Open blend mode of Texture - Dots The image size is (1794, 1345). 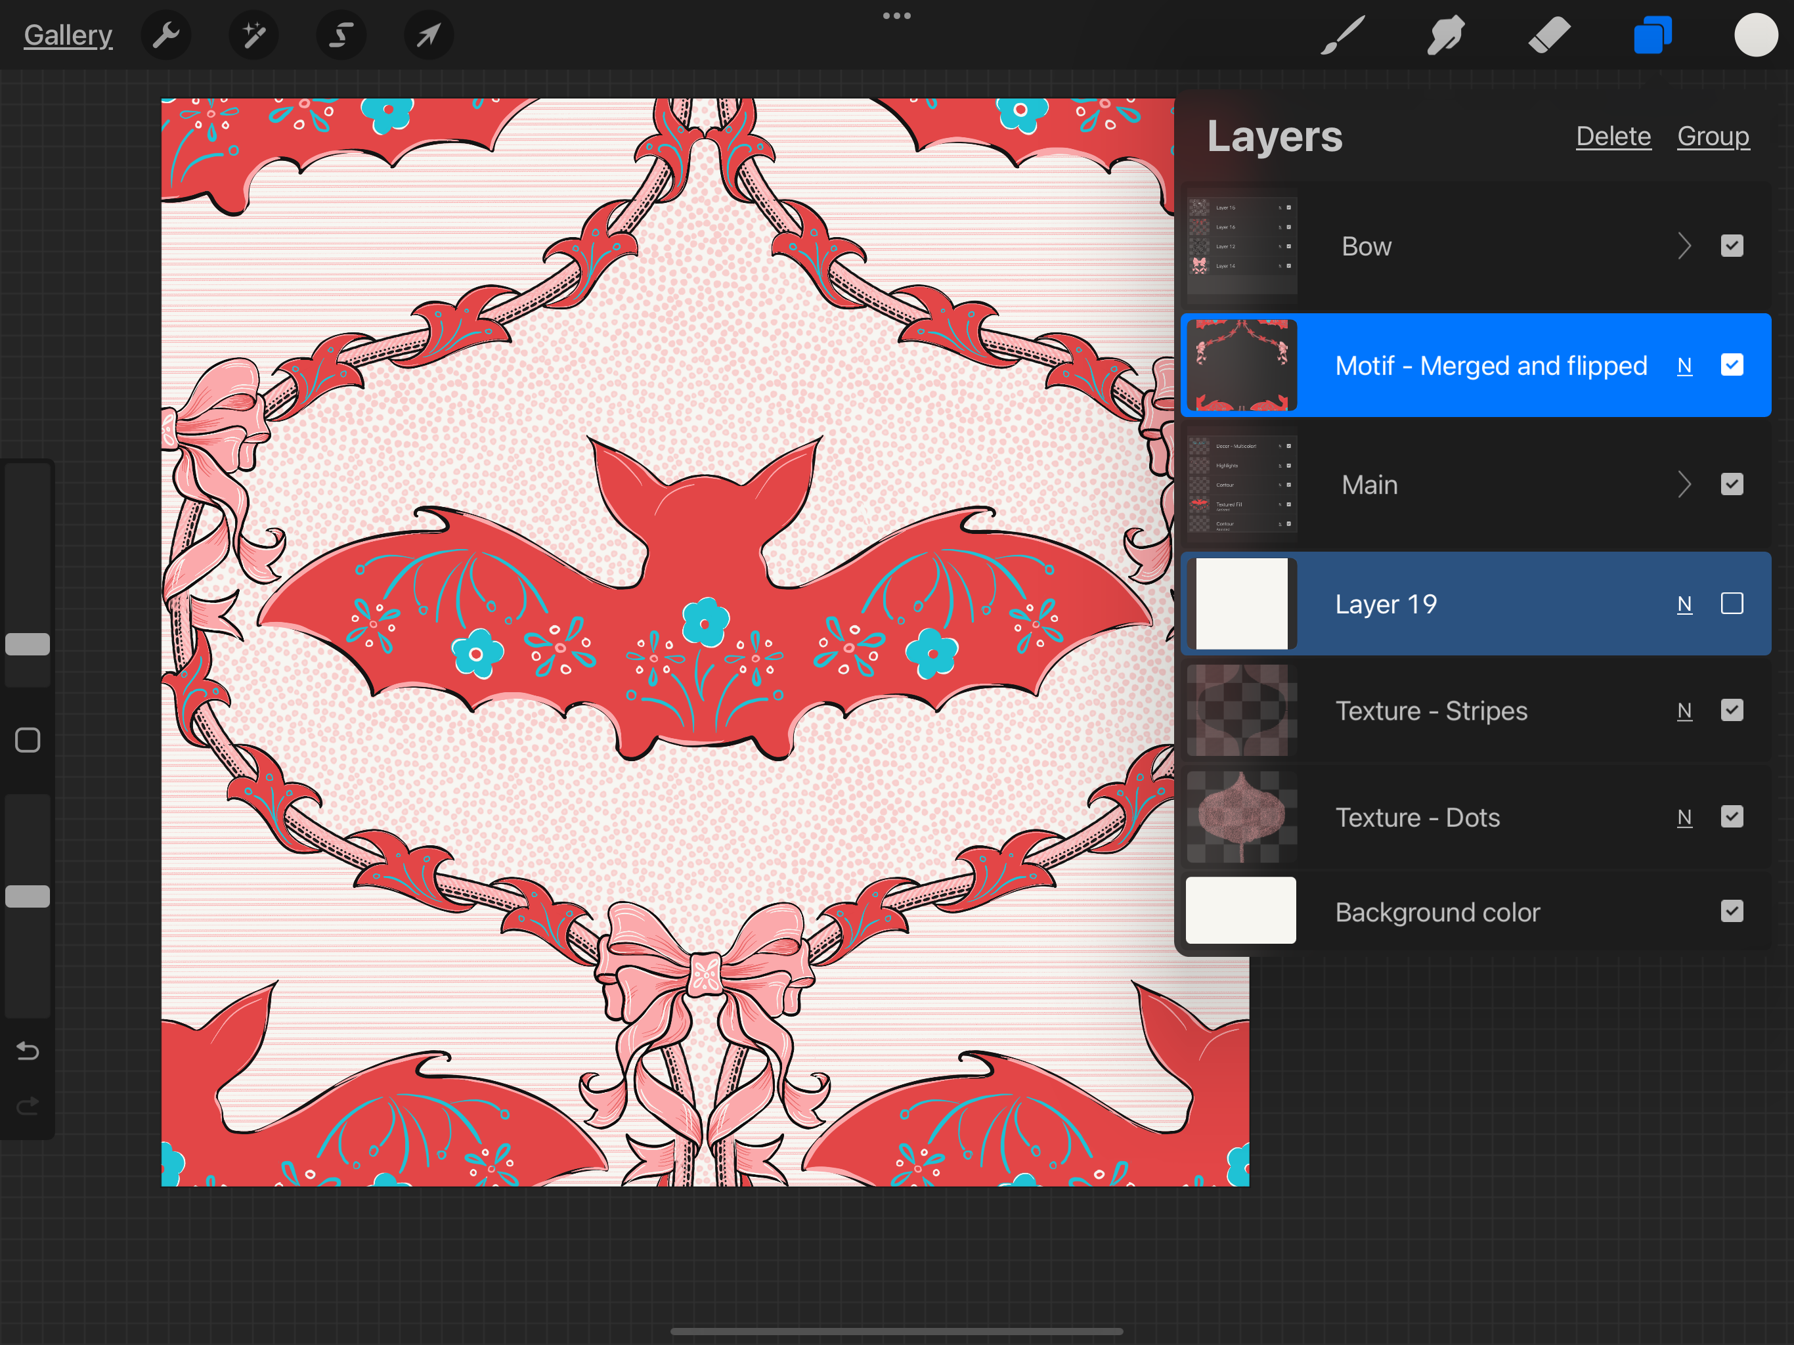point(1684,818)
